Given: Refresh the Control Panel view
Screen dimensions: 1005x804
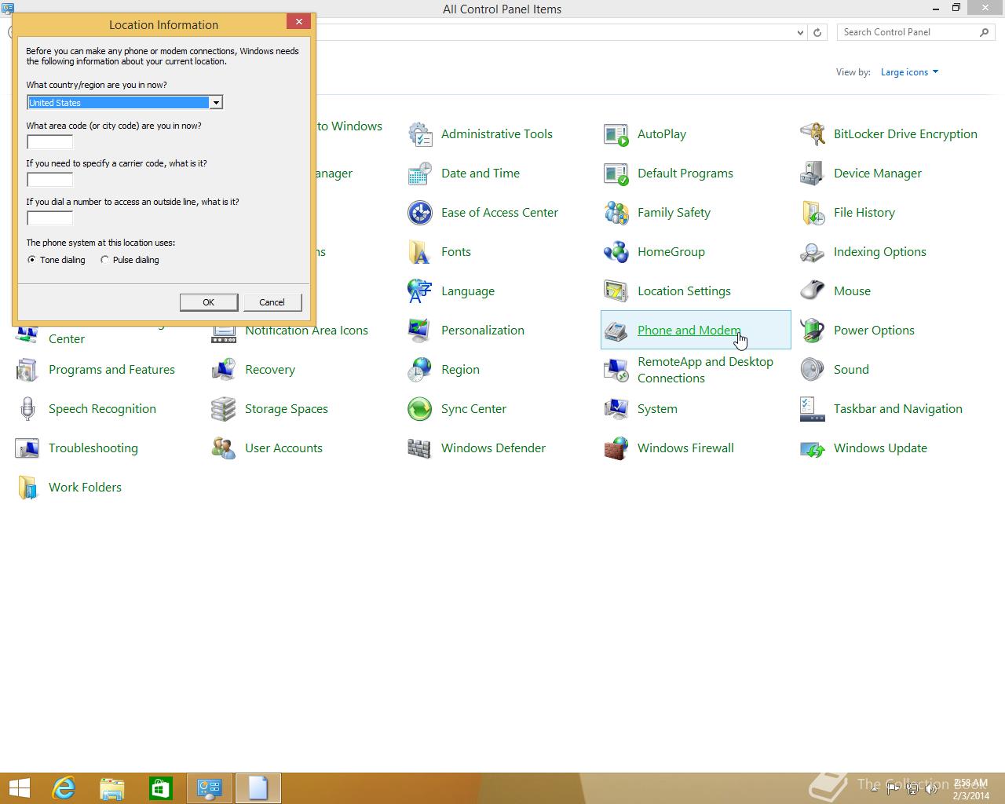Looking at the screenshot, I should tap(817, 32).
